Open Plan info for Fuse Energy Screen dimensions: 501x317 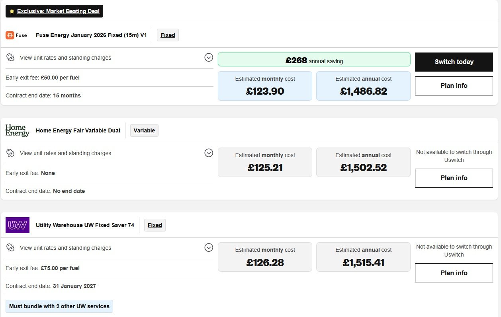pos(454,86)
